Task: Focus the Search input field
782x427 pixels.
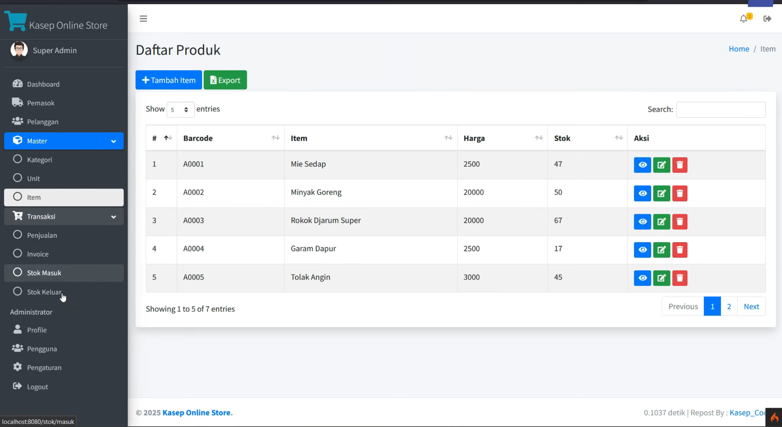Action: (x=721, y=110)
